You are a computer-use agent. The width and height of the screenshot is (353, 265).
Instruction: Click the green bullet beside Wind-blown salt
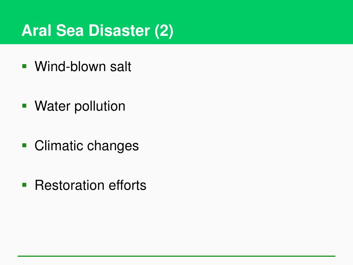24,66
